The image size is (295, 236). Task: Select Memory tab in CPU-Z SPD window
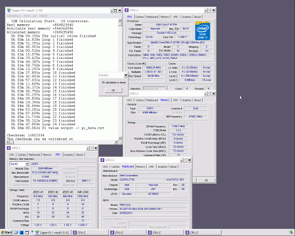(47, 155)
